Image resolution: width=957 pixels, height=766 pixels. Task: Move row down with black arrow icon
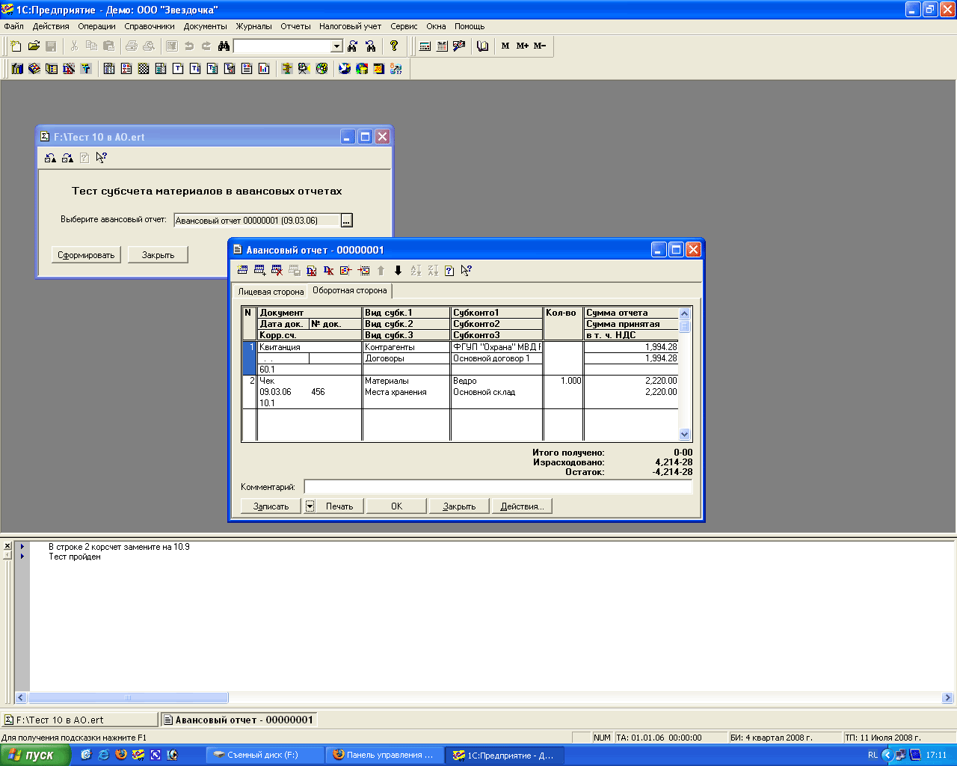click(x=398, y=271)
